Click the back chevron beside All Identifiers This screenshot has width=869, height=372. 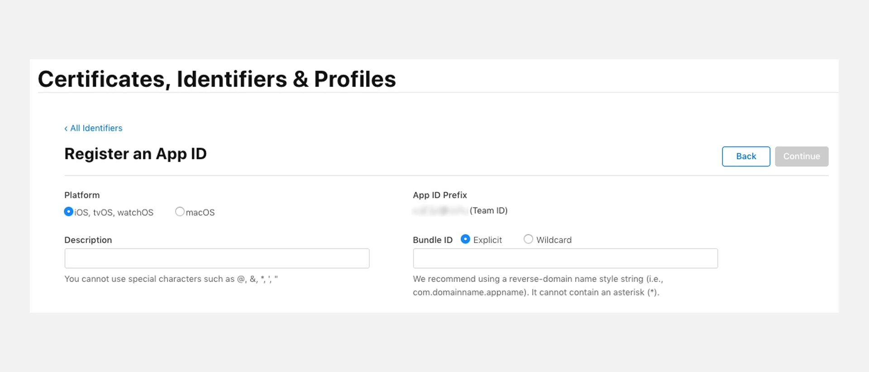[x=66, y=129]
